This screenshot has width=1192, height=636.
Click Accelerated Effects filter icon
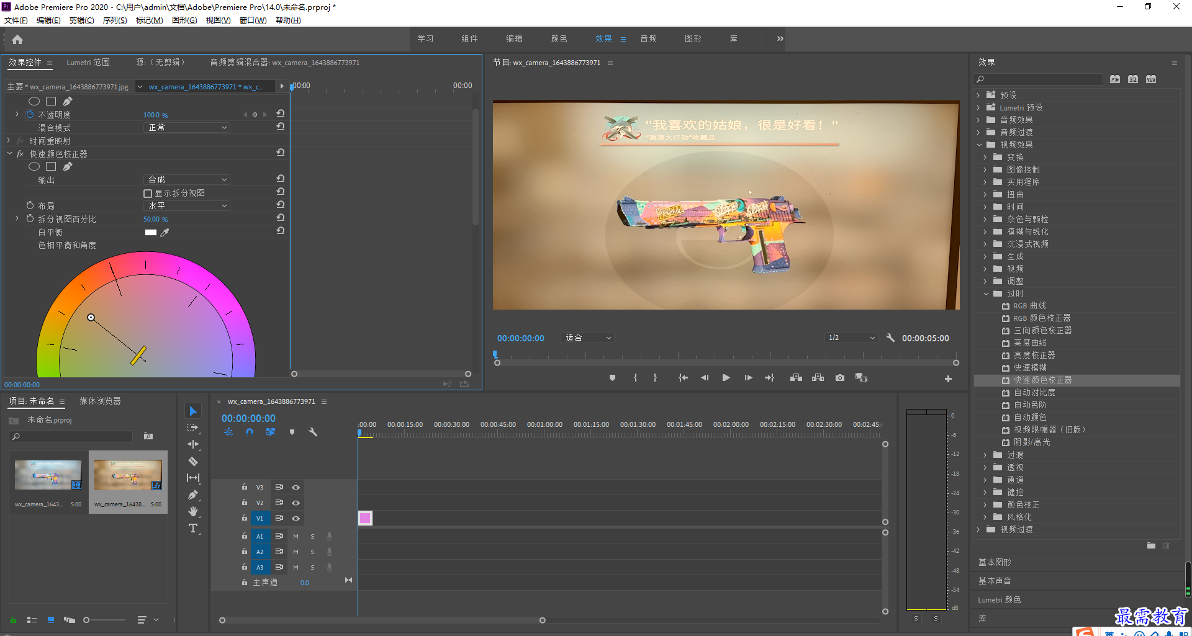[1115, 79]
